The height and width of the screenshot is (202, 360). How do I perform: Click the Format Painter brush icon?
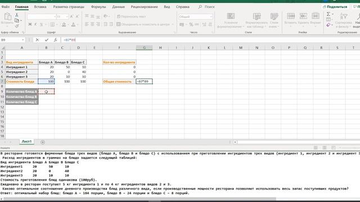(x=17, y=26)
